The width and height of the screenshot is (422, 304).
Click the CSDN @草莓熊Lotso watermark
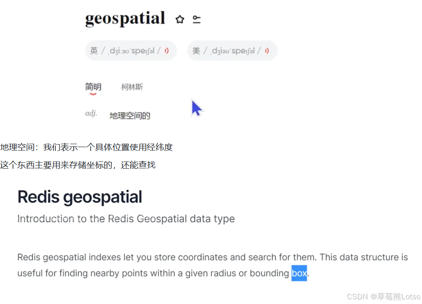tap(383, 296)
